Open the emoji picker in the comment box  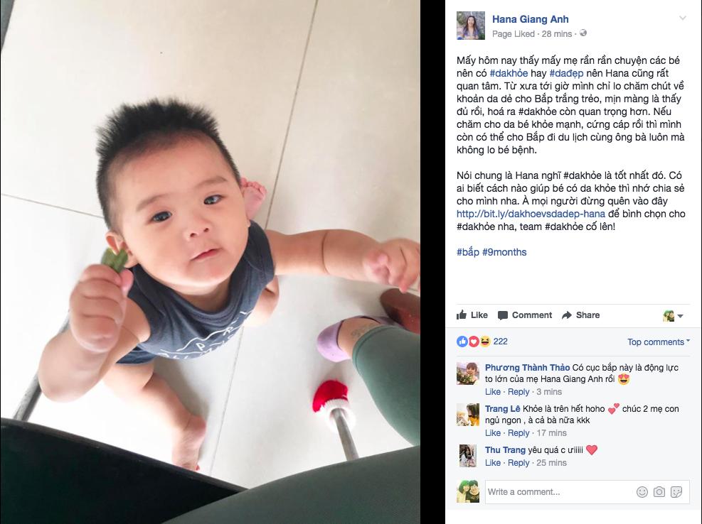(642, 492)
